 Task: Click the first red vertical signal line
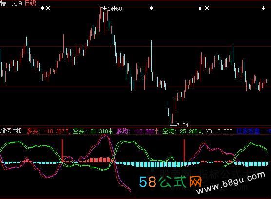[x=62, y=151]
